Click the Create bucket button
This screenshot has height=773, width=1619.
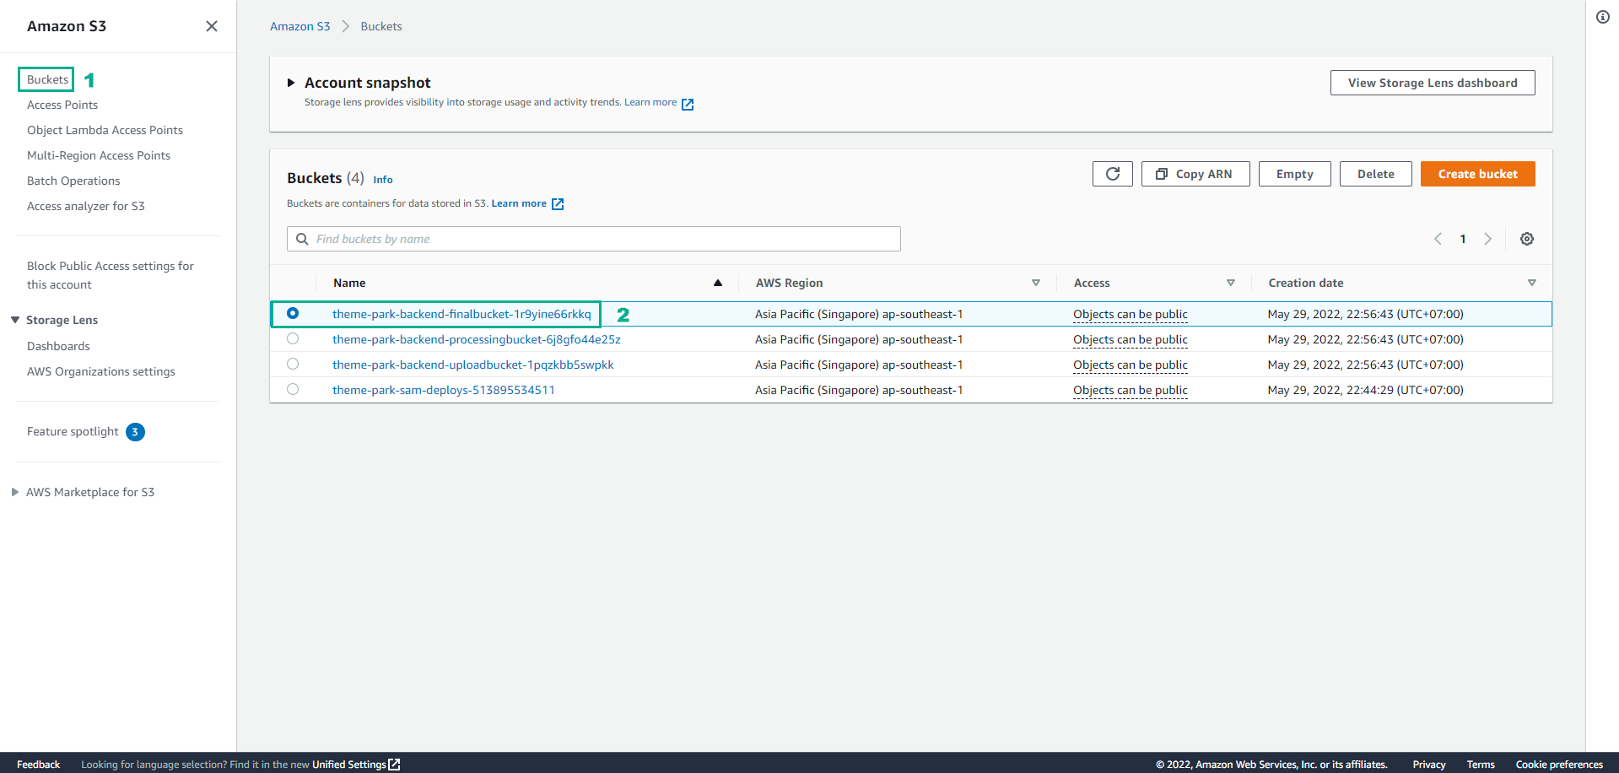[1477, 174]
